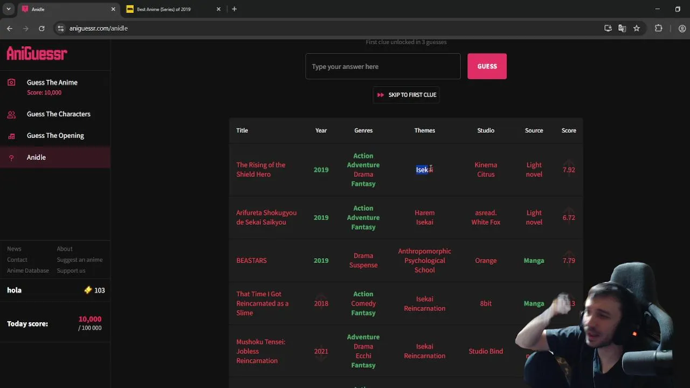Open Suggest an anime link
The width and height of the screenshot is (690, 388).
pyautogui.click(x=80, y=260)
